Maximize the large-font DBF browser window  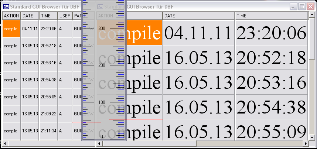coord(301,7)
